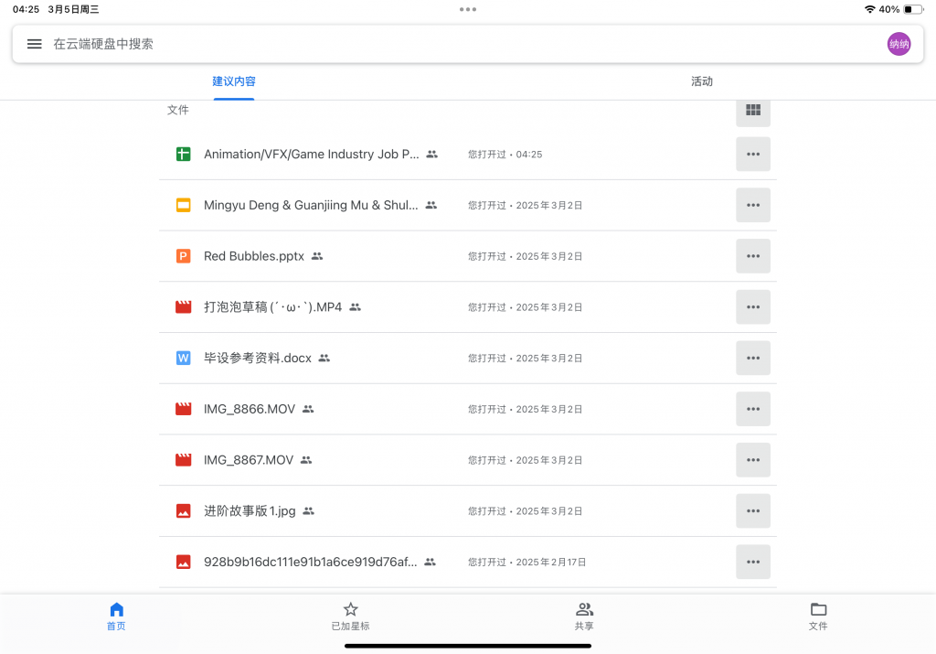Viewport: 936px width, 654px height.
Task: Select the 建议内容 tab
Action: [x=234, y=81]
